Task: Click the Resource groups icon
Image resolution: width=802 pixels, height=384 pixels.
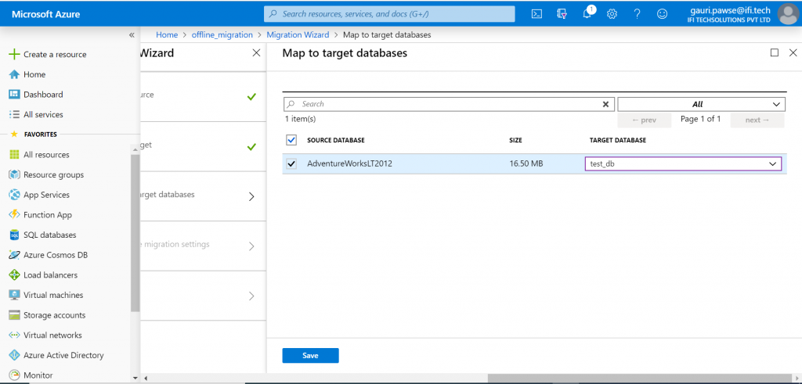Action: tap(14, 174)
